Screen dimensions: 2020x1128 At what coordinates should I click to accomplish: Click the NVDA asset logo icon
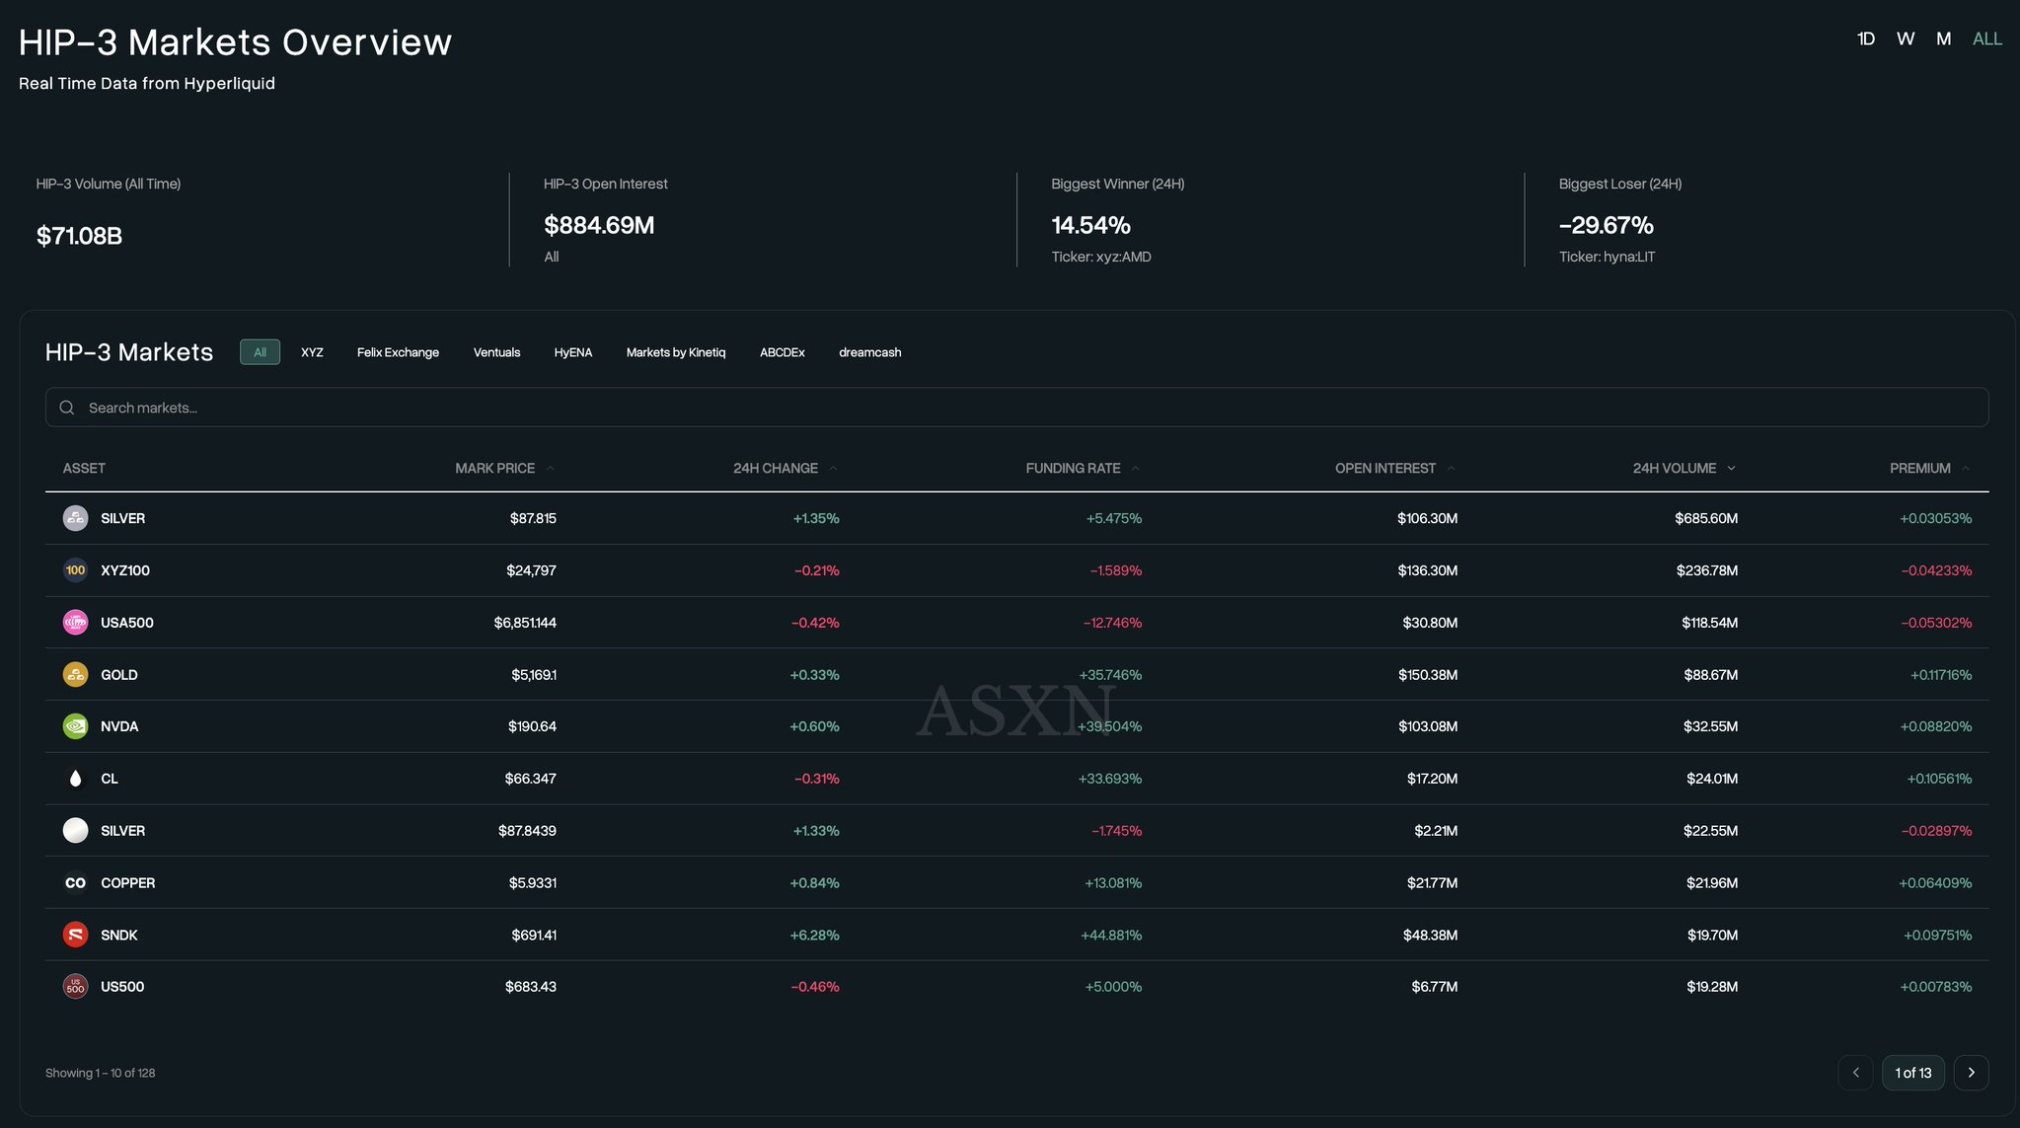(x=75, y=726)
